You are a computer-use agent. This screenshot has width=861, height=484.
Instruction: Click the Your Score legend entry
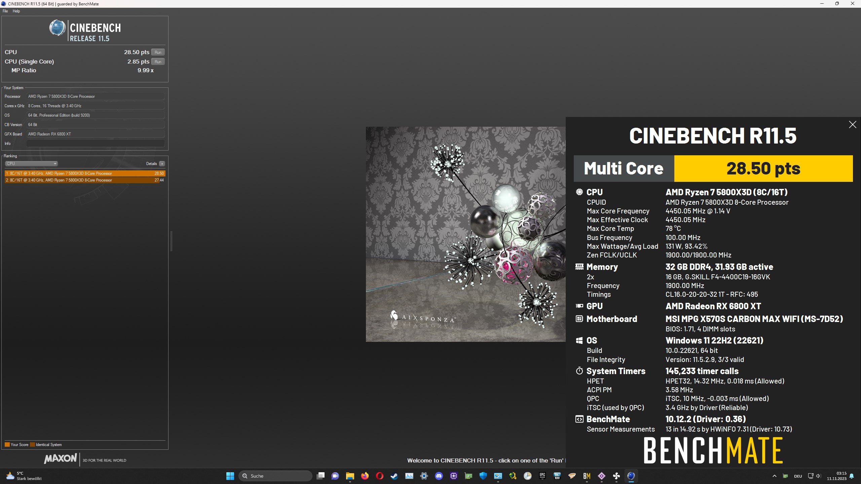coord(16,445)
